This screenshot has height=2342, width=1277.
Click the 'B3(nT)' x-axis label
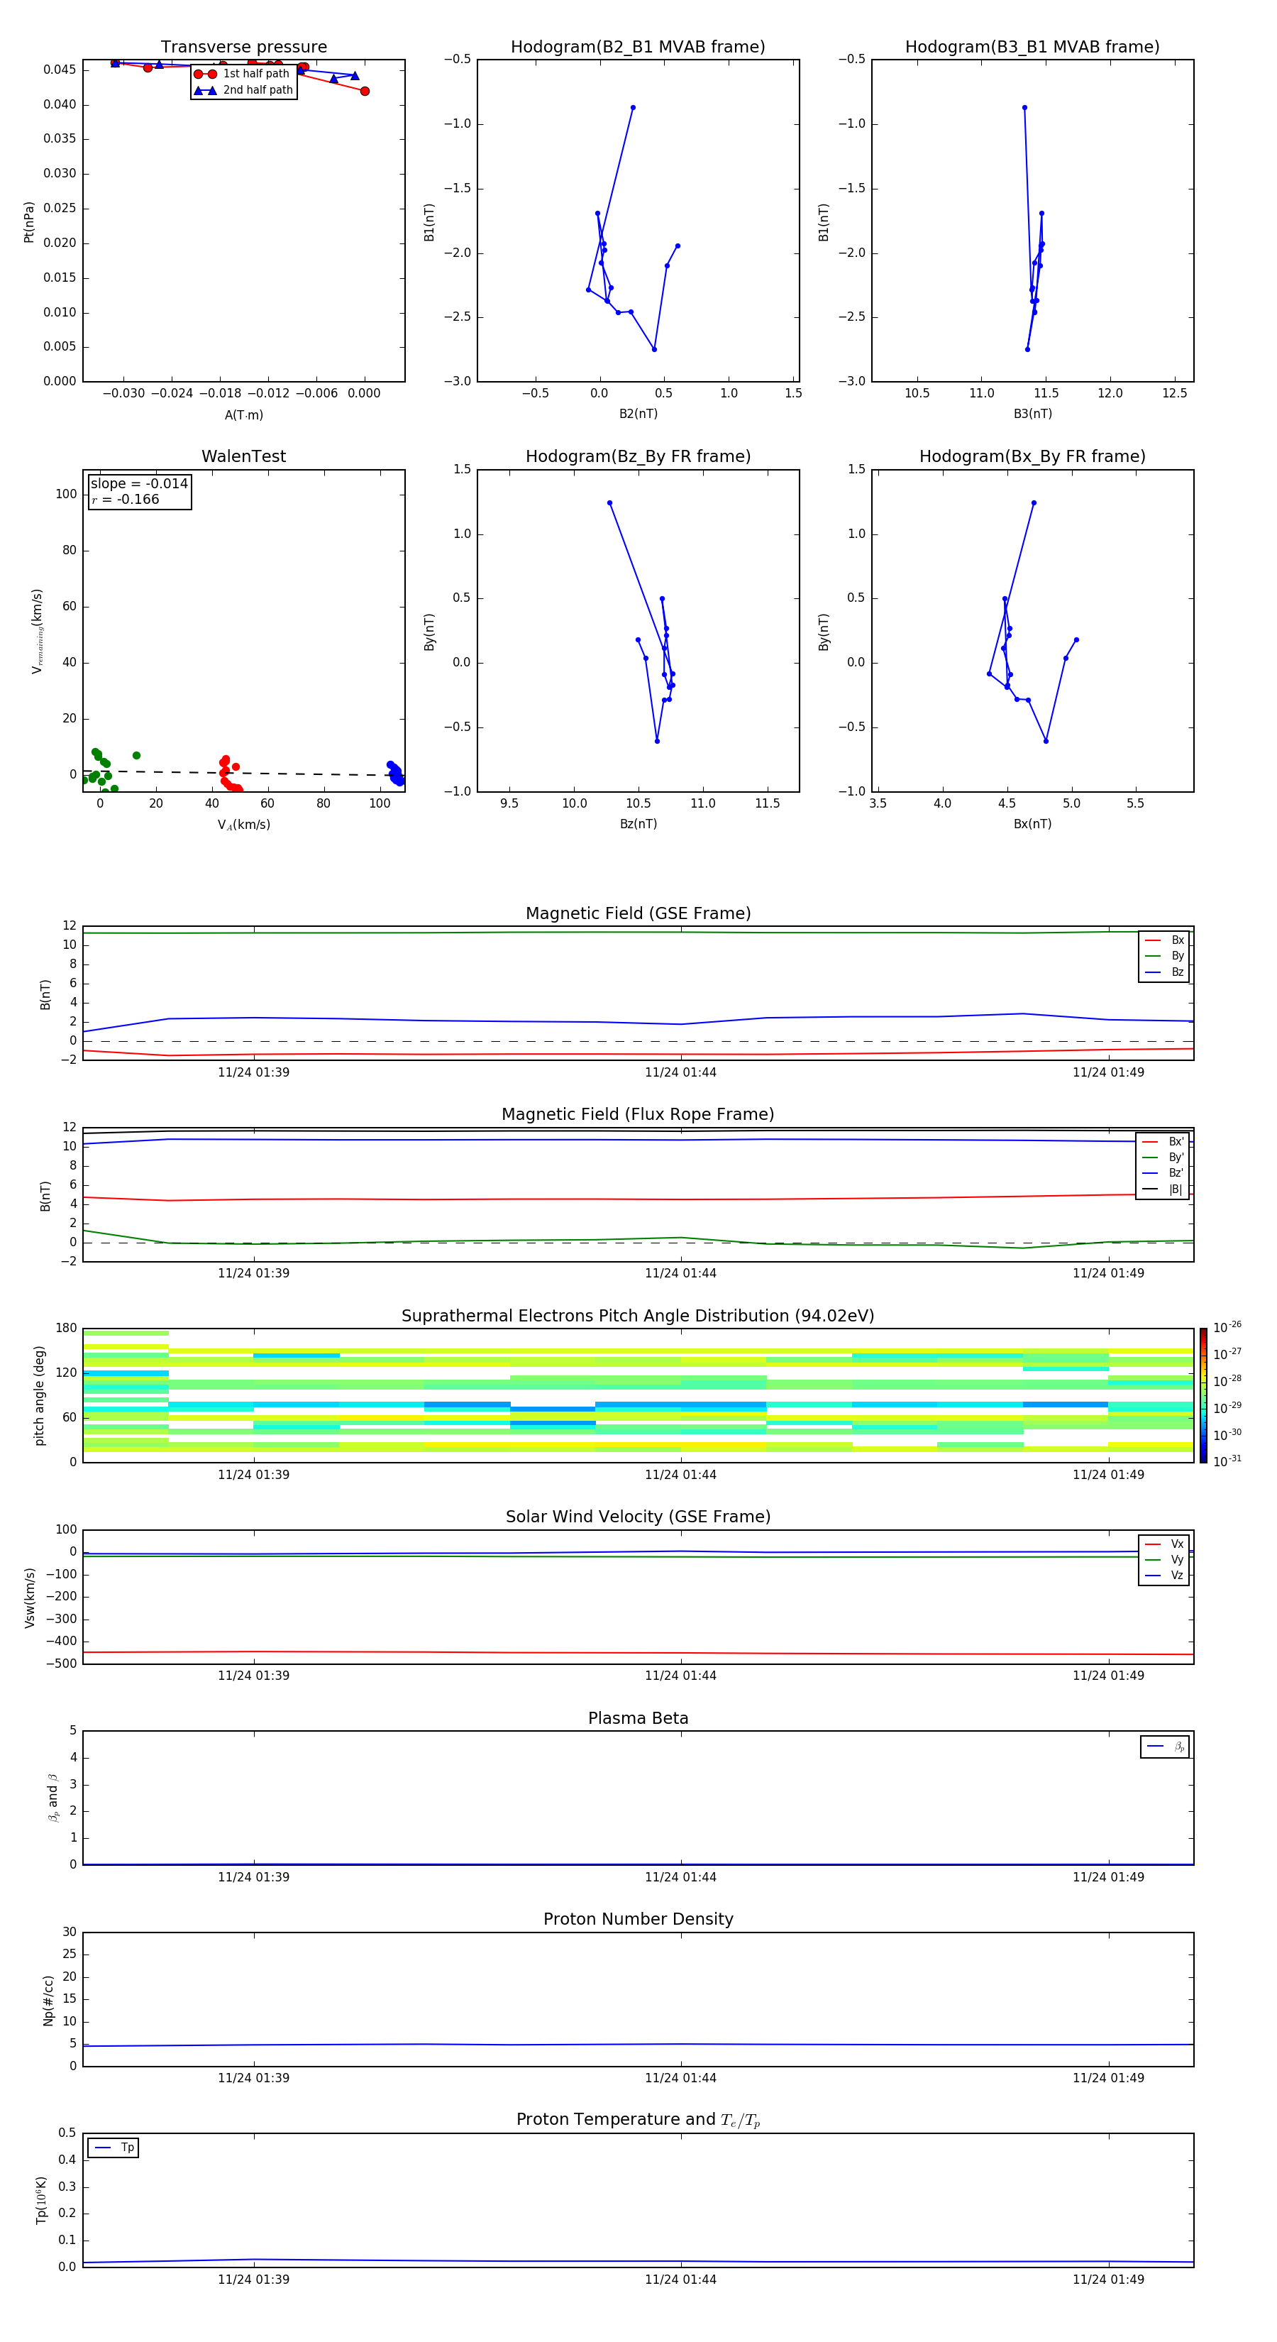point(1032,414)
